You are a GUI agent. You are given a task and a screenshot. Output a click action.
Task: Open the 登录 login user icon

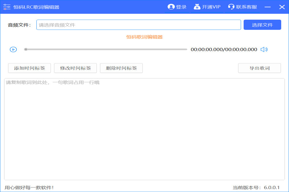point(171,7)
